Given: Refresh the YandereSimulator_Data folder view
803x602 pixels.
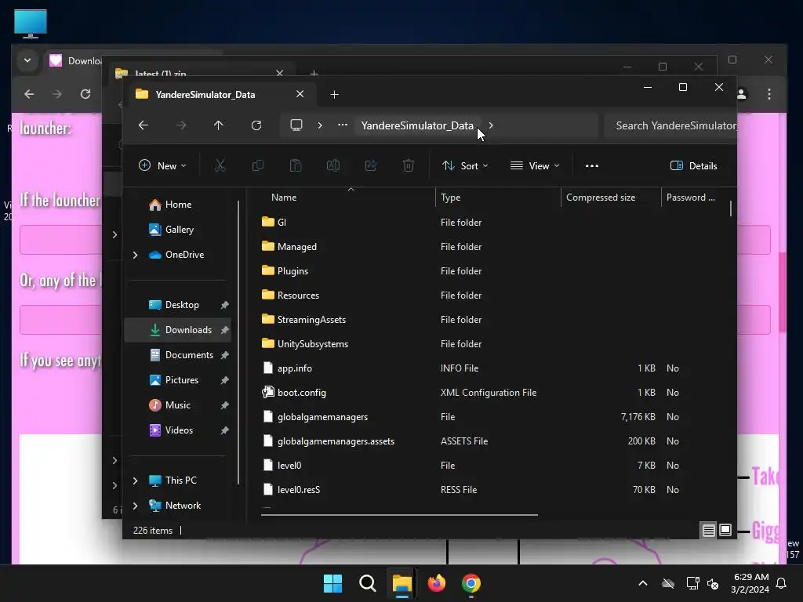Looking at the screenshot, I should pos(256,125).
